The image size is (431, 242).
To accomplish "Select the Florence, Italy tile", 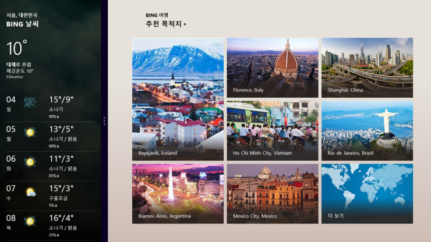I will [273, 67].
